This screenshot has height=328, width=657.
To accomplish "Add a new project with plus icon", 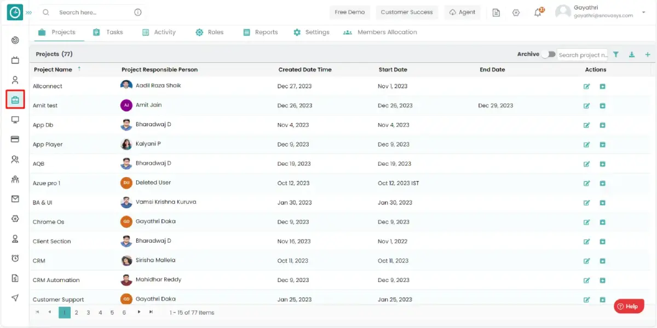I will point(648,55).
